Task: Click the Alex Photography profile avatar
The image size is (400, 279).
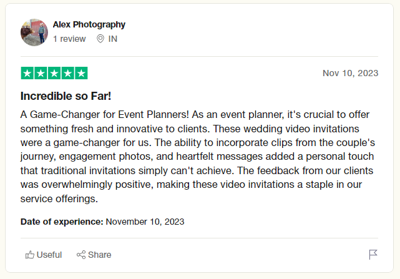Action: pyautogui.click(x=34, y=32)
